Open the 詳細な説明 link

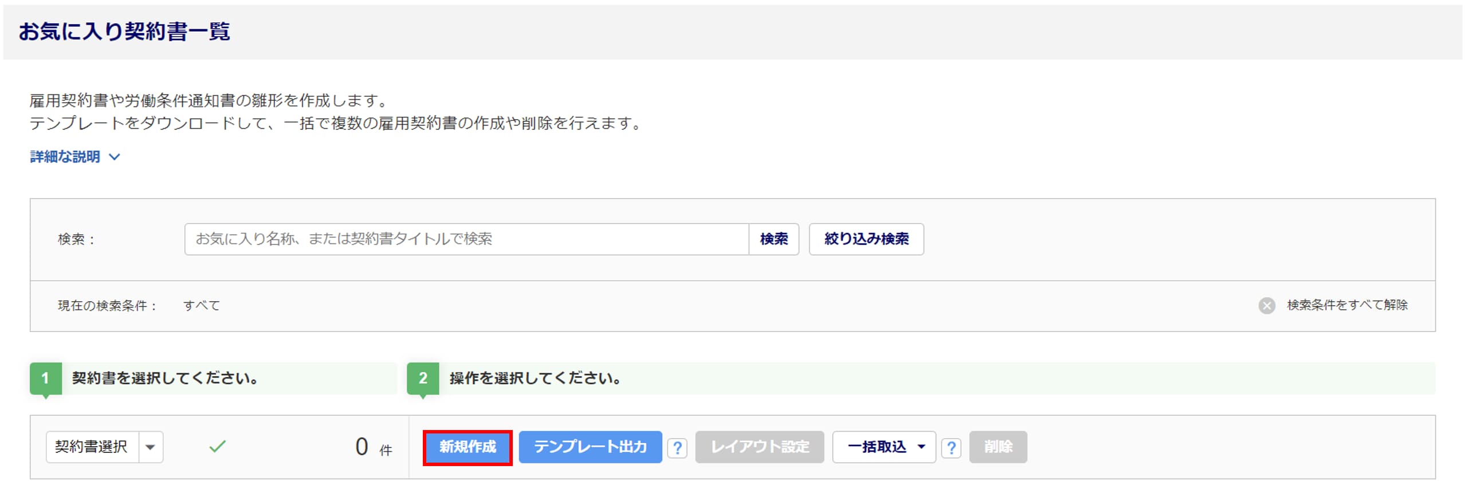tap(65, 157)
